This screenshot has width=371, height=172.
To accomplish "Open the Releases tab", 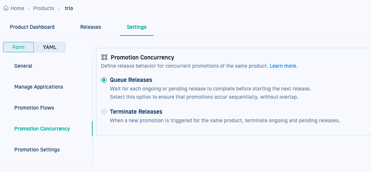I will (x=91, y=27).
